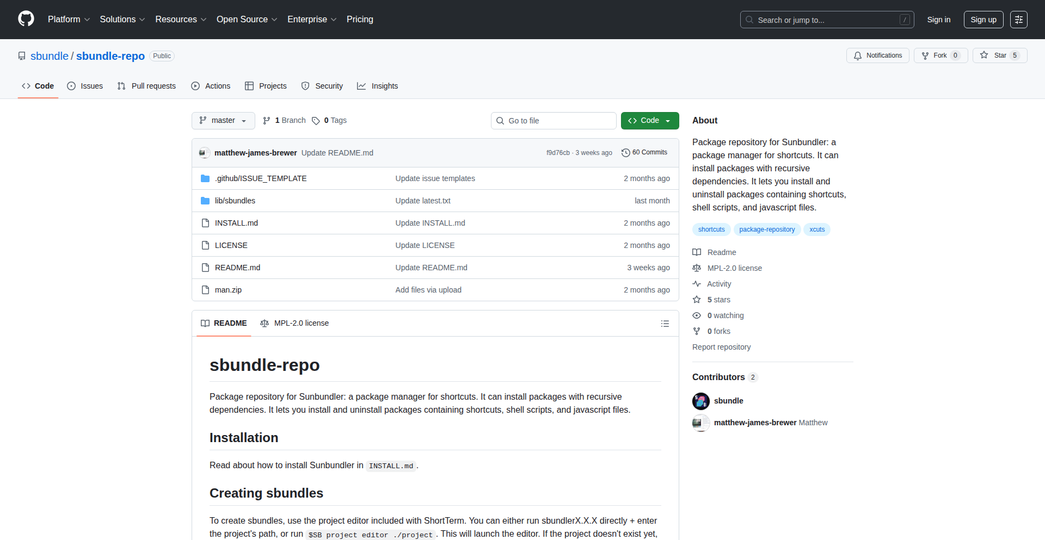Open the header menu icon beside Sign up
This screenshot has height=540, width=1045.
tap(1018, 20)
